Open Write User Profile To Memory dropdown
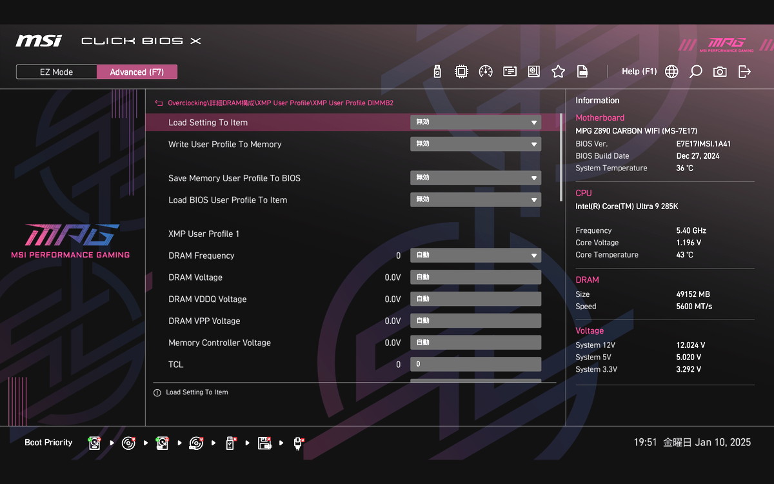 click(476, 145)
